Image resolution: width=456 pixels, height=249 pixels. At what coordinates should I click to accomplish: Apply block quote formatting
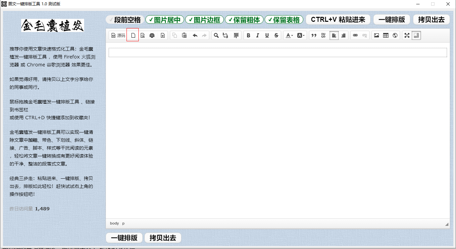(x=314, y=35)
